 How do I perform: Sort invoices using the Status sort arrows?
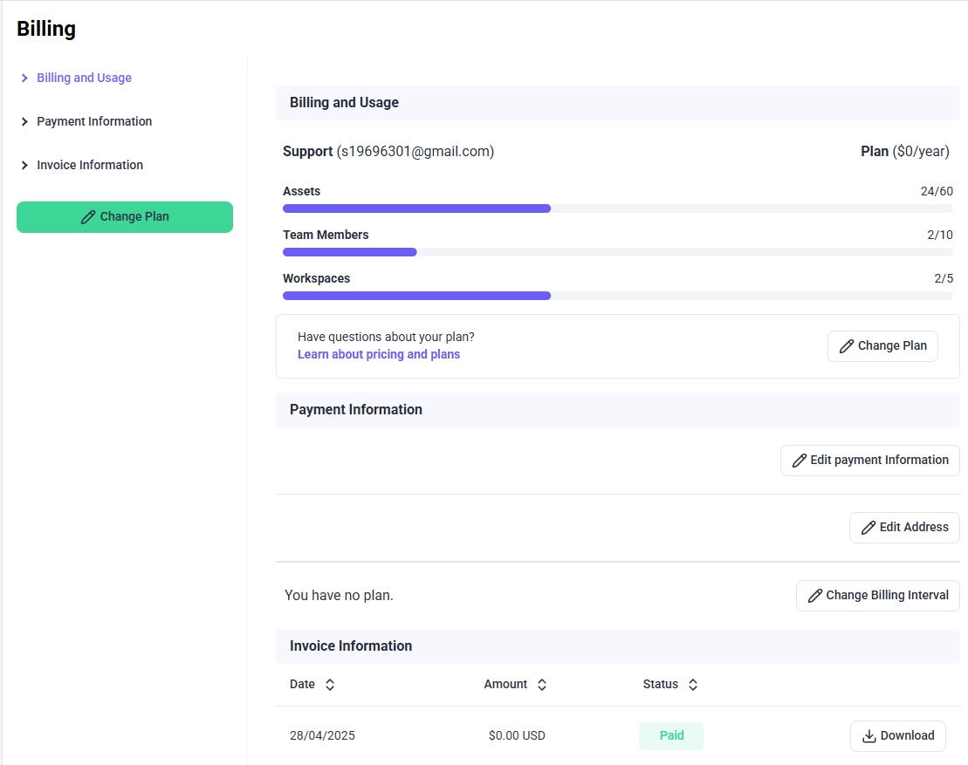point(693,685)
